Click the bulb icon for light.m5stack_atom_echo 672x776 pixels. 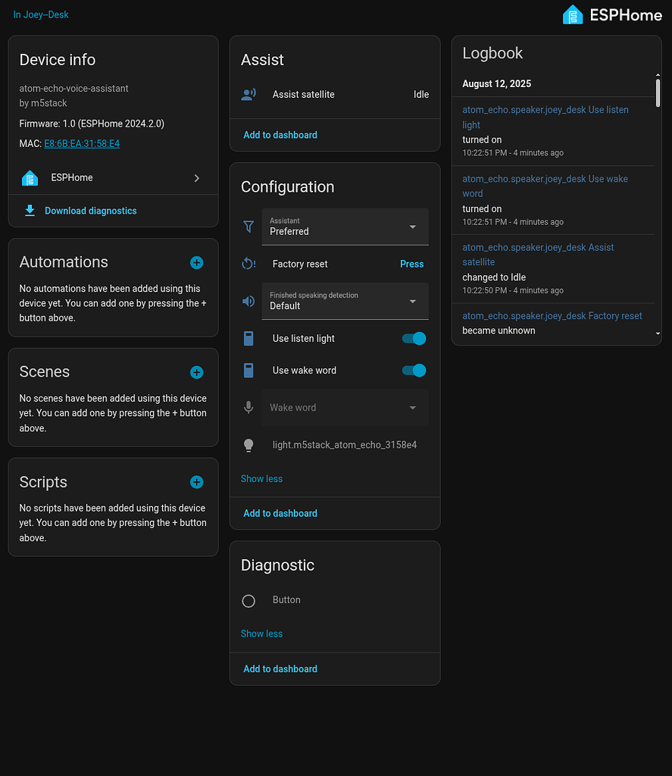(248, 445)
